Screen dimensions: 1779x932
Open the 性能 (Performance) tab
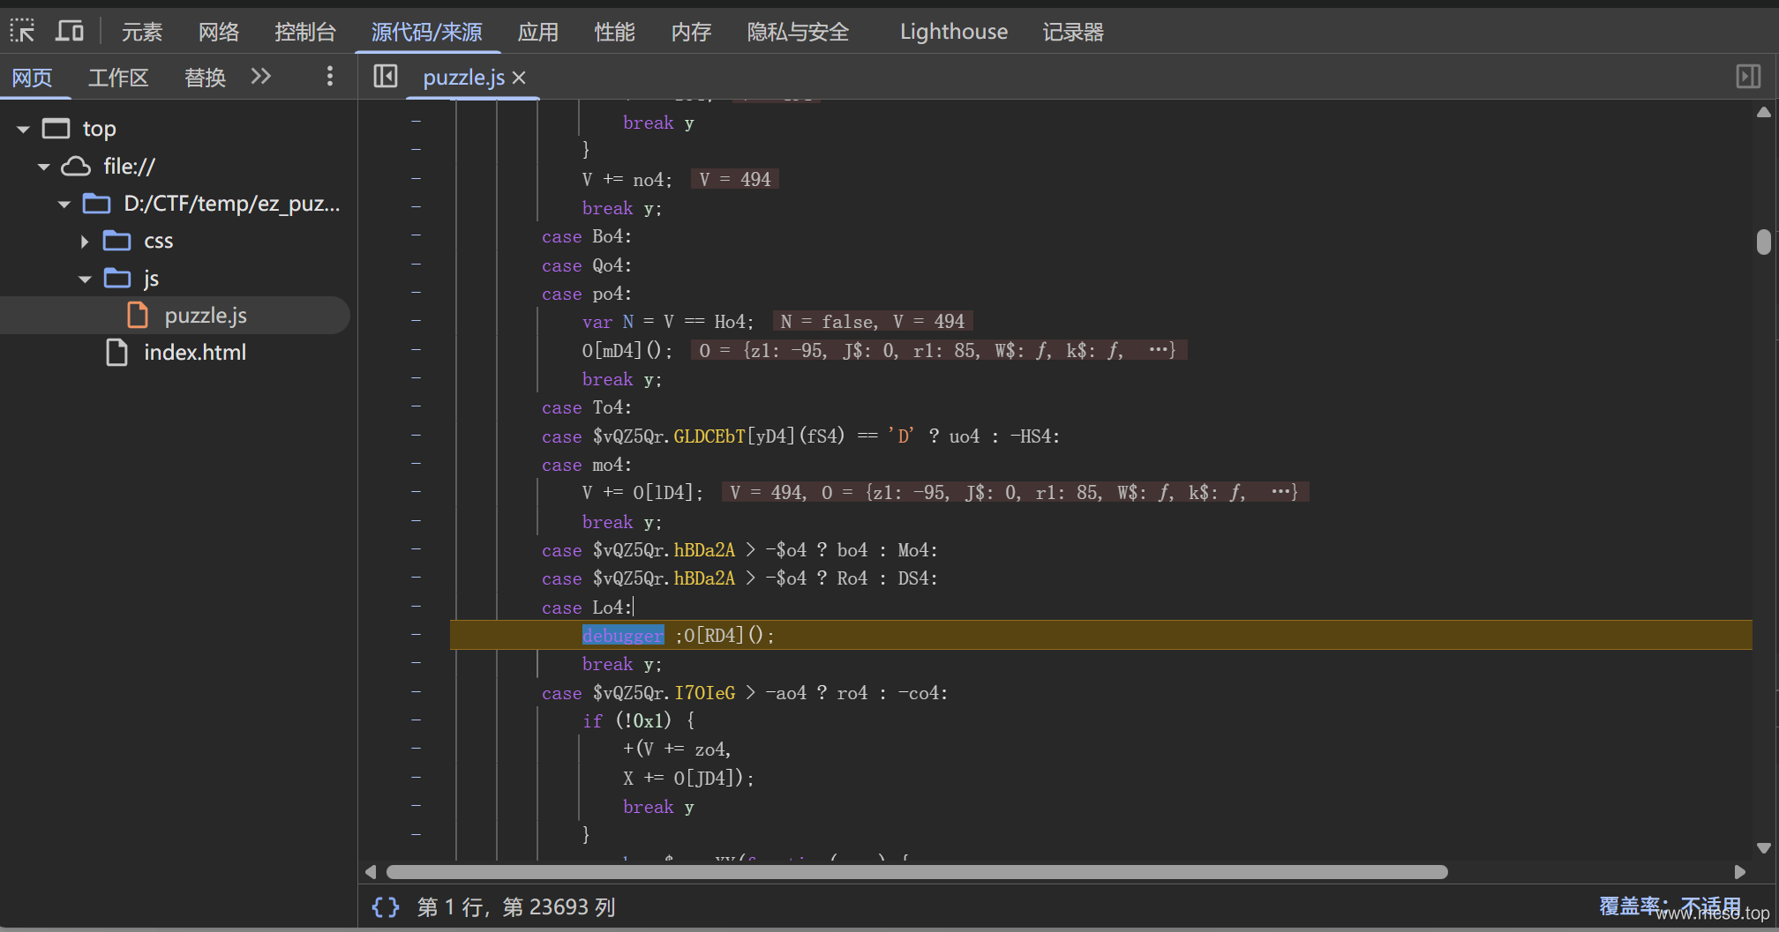coord(615,33)
